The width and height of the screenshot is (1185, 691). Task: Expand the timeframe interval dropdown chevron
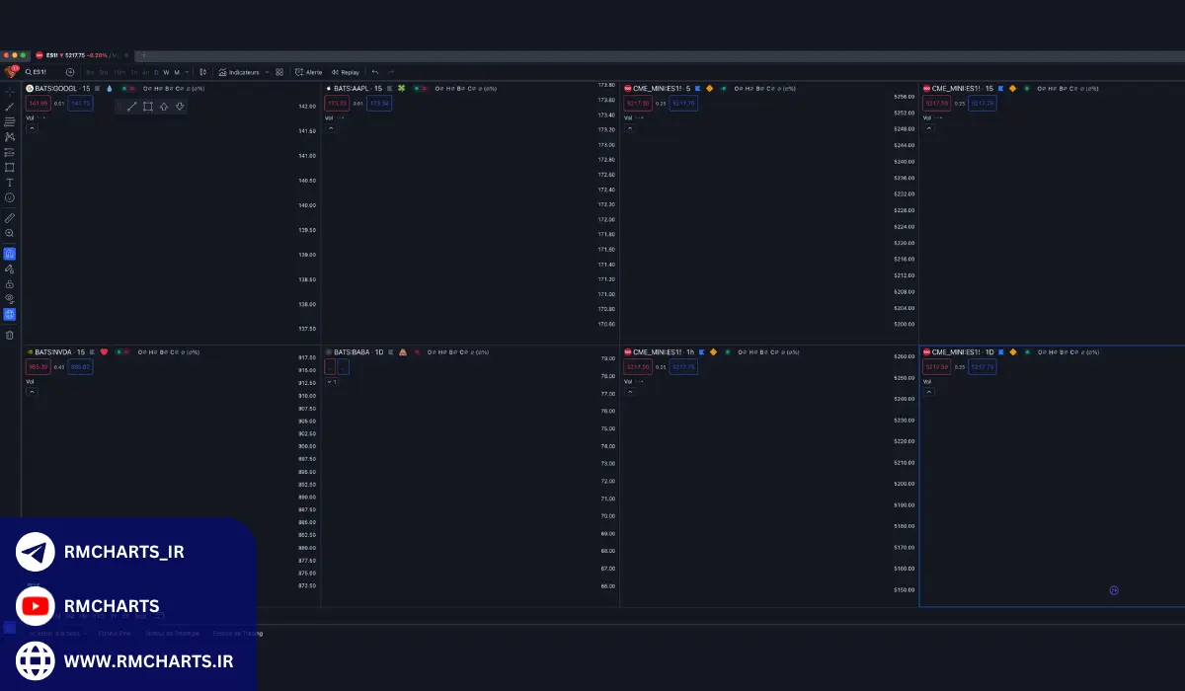[187, 72]
